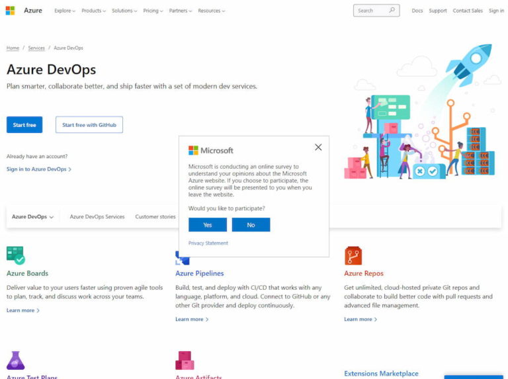Decline the survey with the No button
Viewport: 508px width, 379px height.
251,225
